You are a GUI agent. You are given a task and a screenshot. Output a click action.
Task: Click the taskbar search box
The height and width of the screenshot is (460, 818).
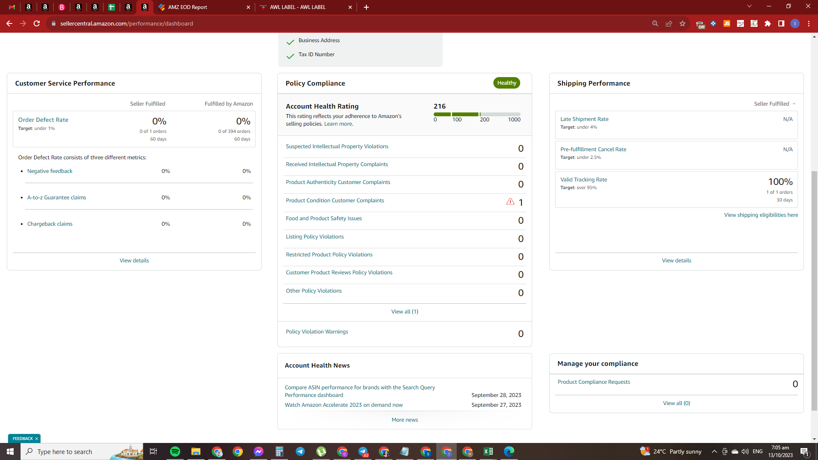[82, 451]
